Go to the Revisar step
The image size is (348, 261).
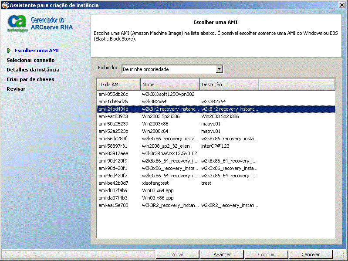pyautogui.click(x=16, y=89)
